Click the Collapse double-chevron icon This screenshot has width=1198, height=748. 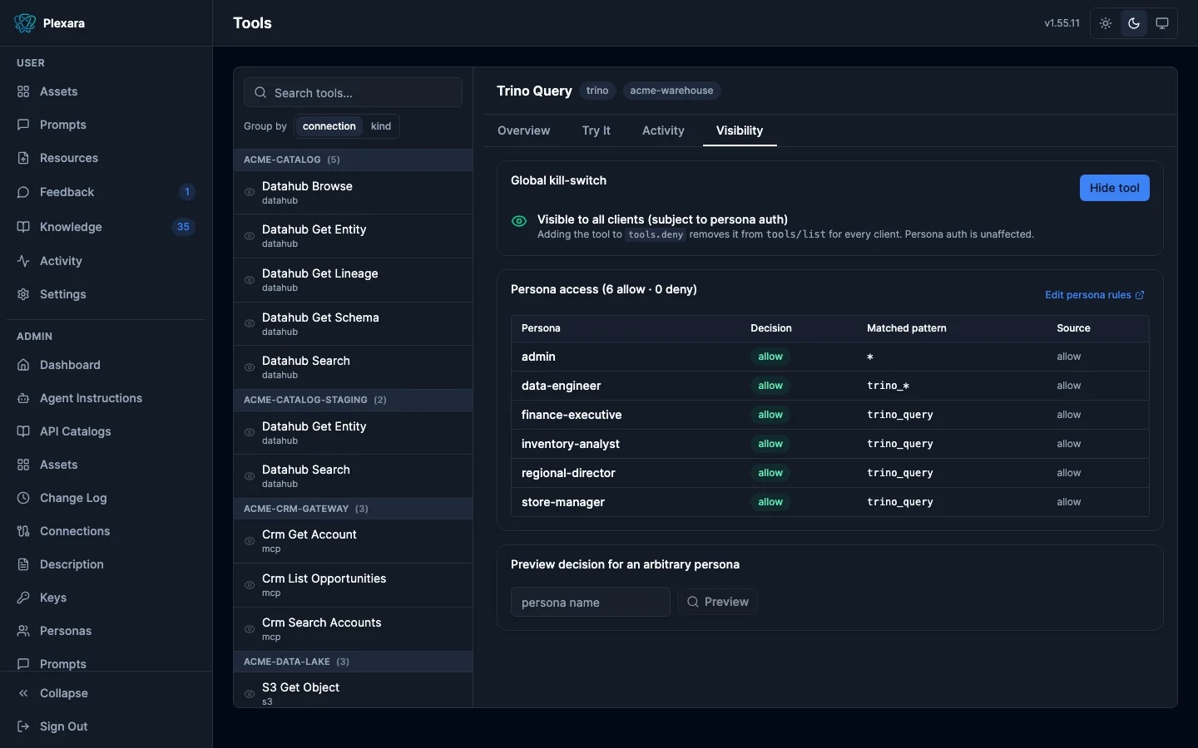[23, 693]
